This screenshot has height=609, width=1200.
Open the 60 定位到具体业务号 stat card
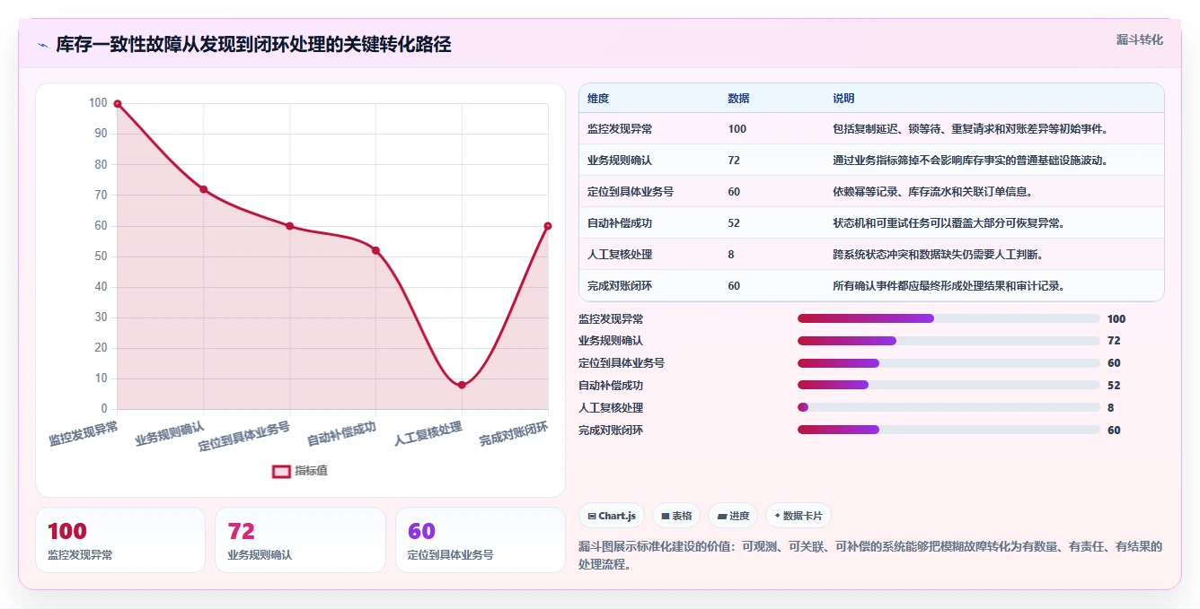click(x=481, y=540)
